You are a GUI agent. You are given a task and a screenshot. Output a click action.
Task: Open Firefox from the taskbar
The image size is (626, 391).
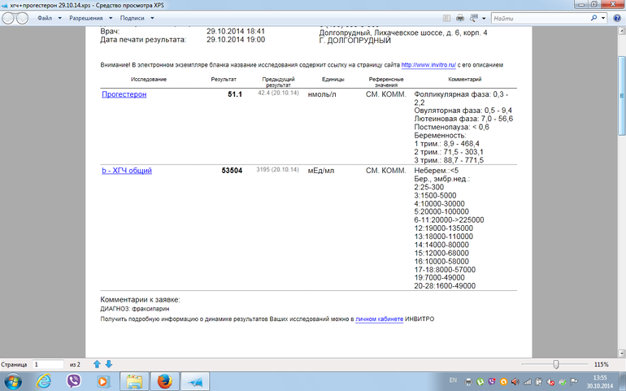pyautogui.click(x=165, y=381)
